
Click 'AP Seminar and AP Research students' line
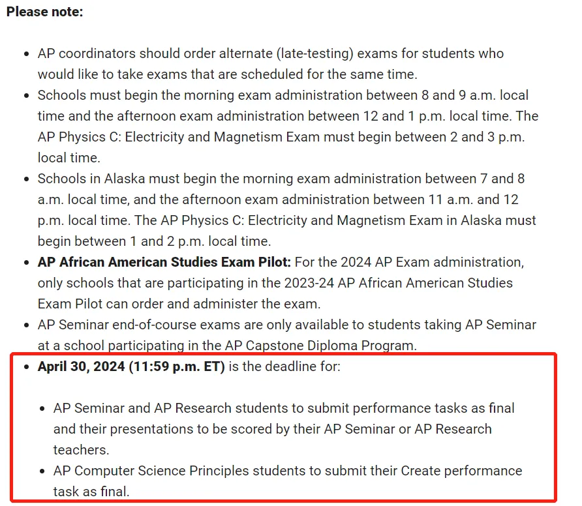[x=284, y=408]
